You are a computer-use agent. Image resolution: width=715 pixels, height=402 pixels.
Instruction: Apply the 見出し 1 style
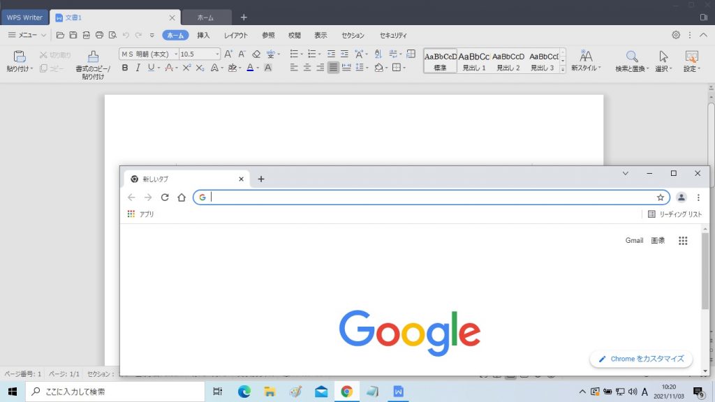[x=474, y=61]
